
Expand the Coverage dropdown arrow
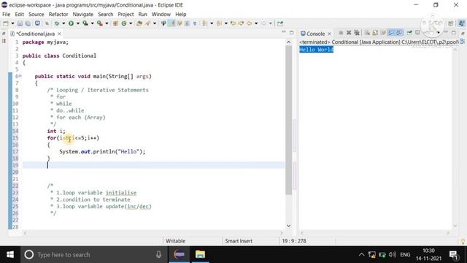pyautogui.click(x=93, y=23)
